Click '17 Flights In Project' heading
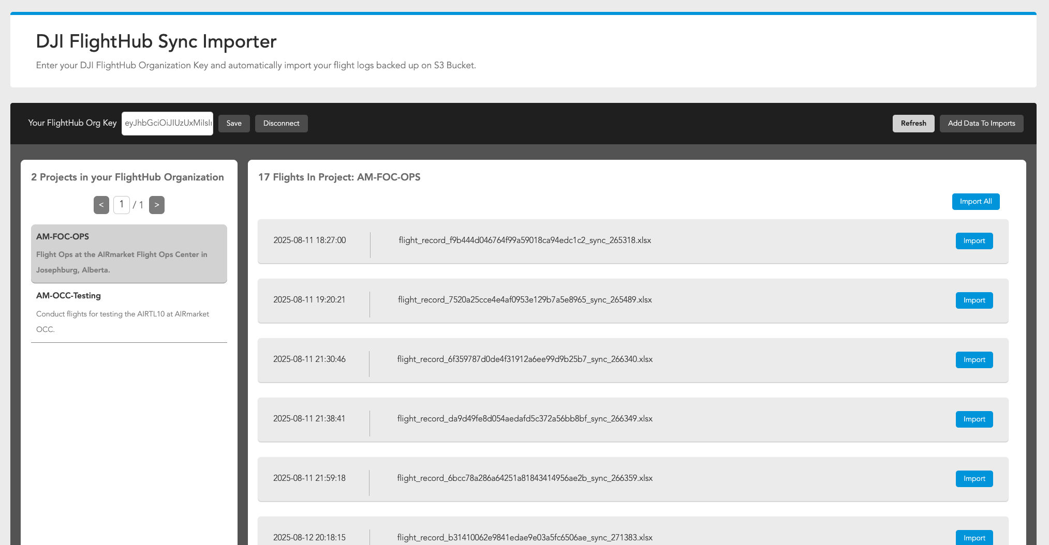This screenshot has width=1049, height=545. coord(339,177)
